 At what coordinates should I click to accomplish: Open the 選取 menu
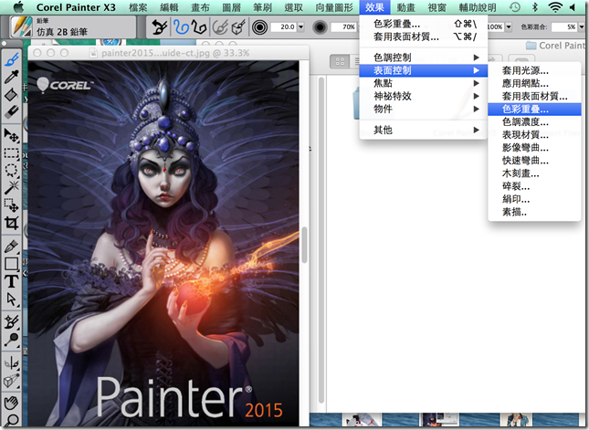(294, 7)
